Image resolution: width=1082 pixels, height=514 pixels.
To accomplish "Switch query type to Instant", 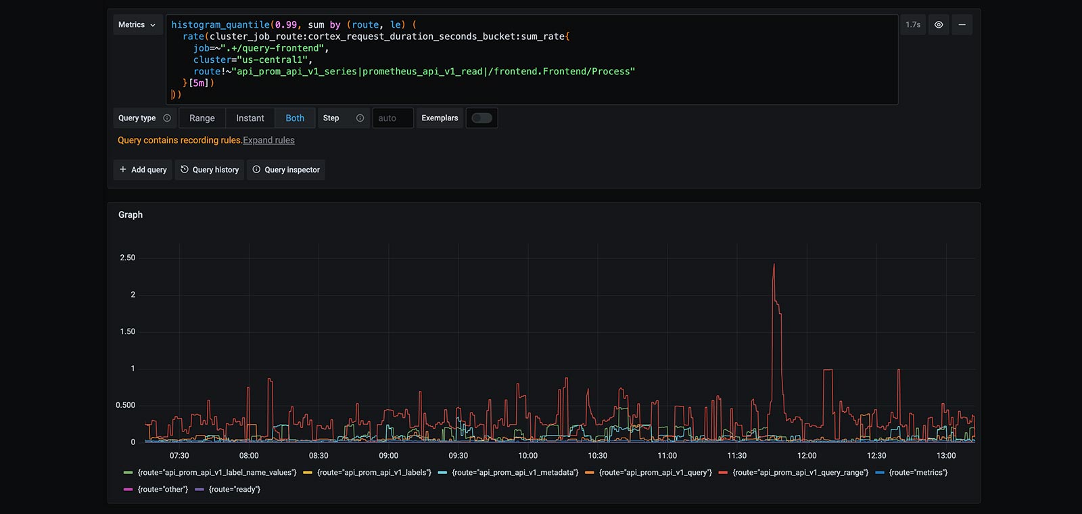I will (250, 118).
